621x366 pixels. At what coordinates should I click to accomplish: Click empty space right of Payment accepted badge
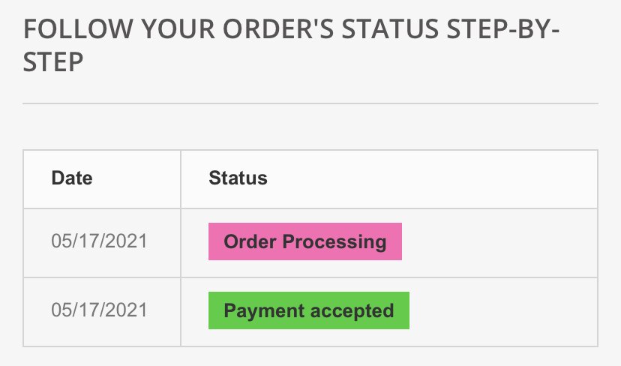pyautogui.click(x=503, y=312)
